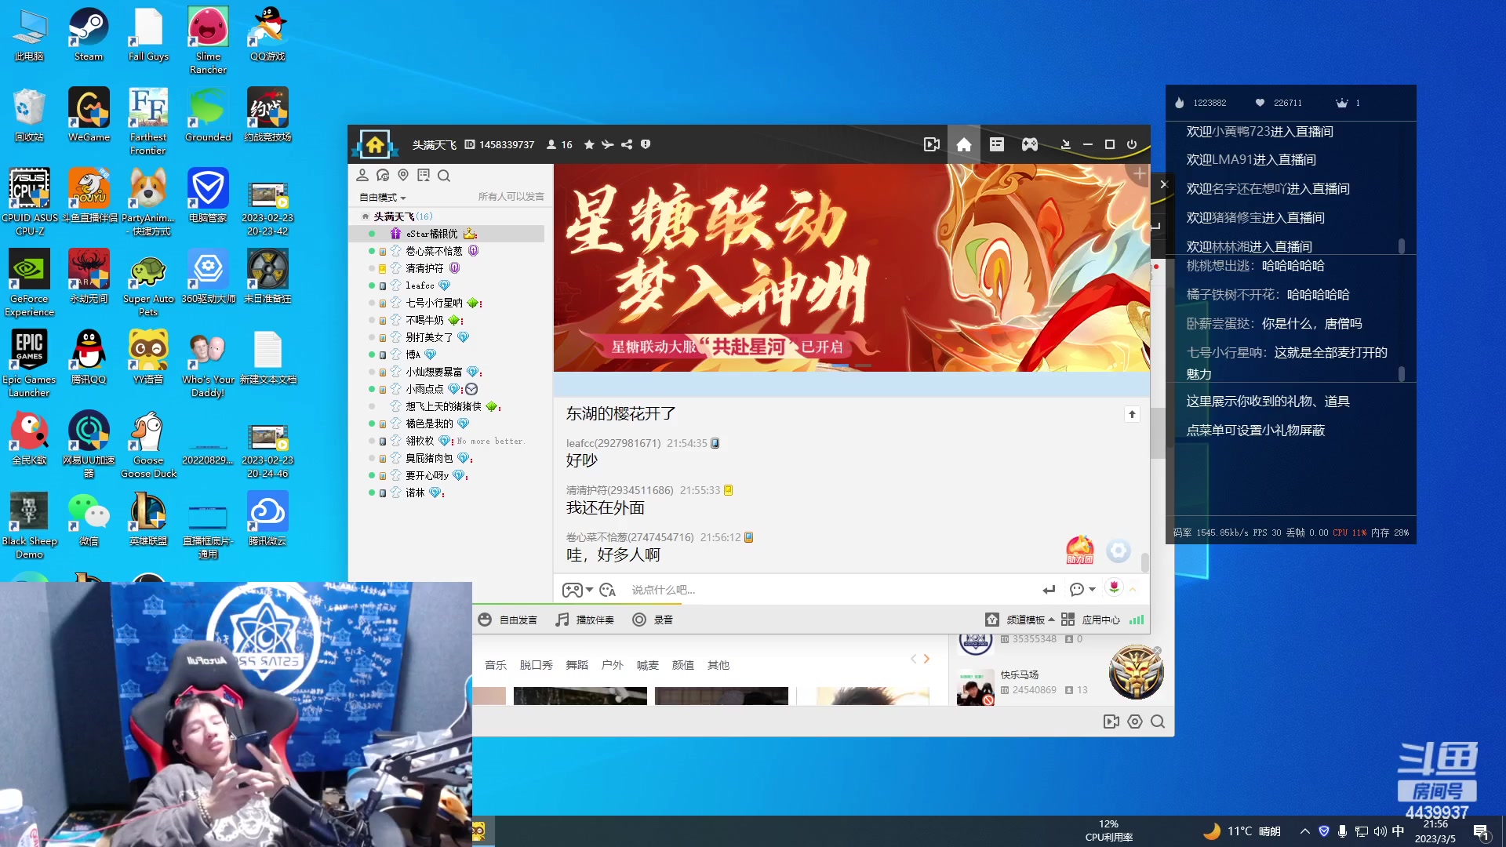
Task: Click the next arrow in category row
Action: [926, 659]
